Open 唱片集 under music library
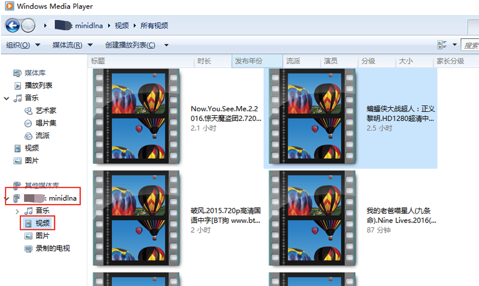This screenshot has width=479, height=286. click(x=46, y=123)
